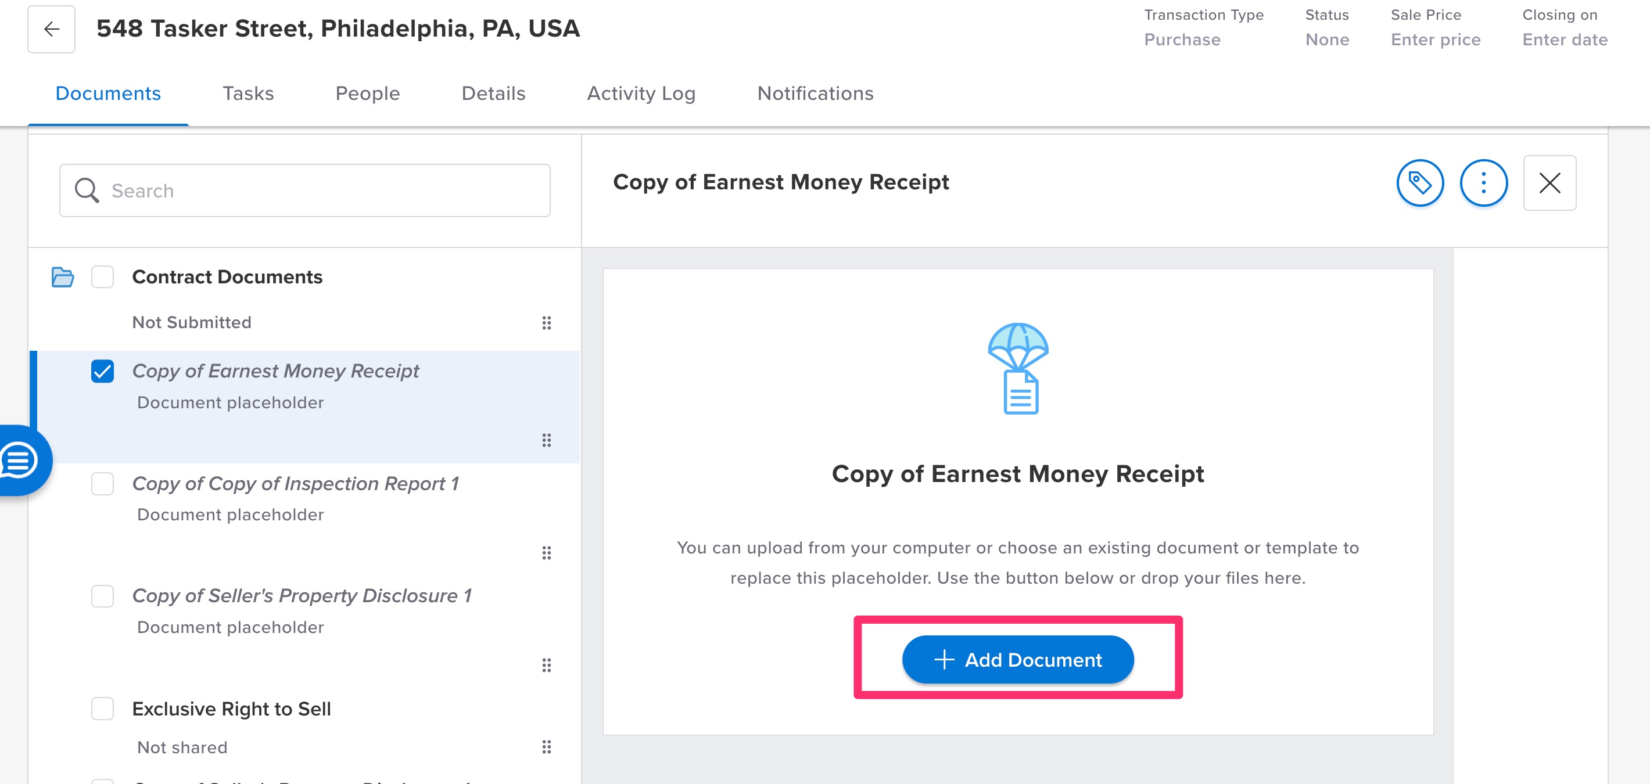Uncheck the Copy of Earnest Money Receipt checkbox
Viewport: 1650px width, 784px height.
click(102, 371)
